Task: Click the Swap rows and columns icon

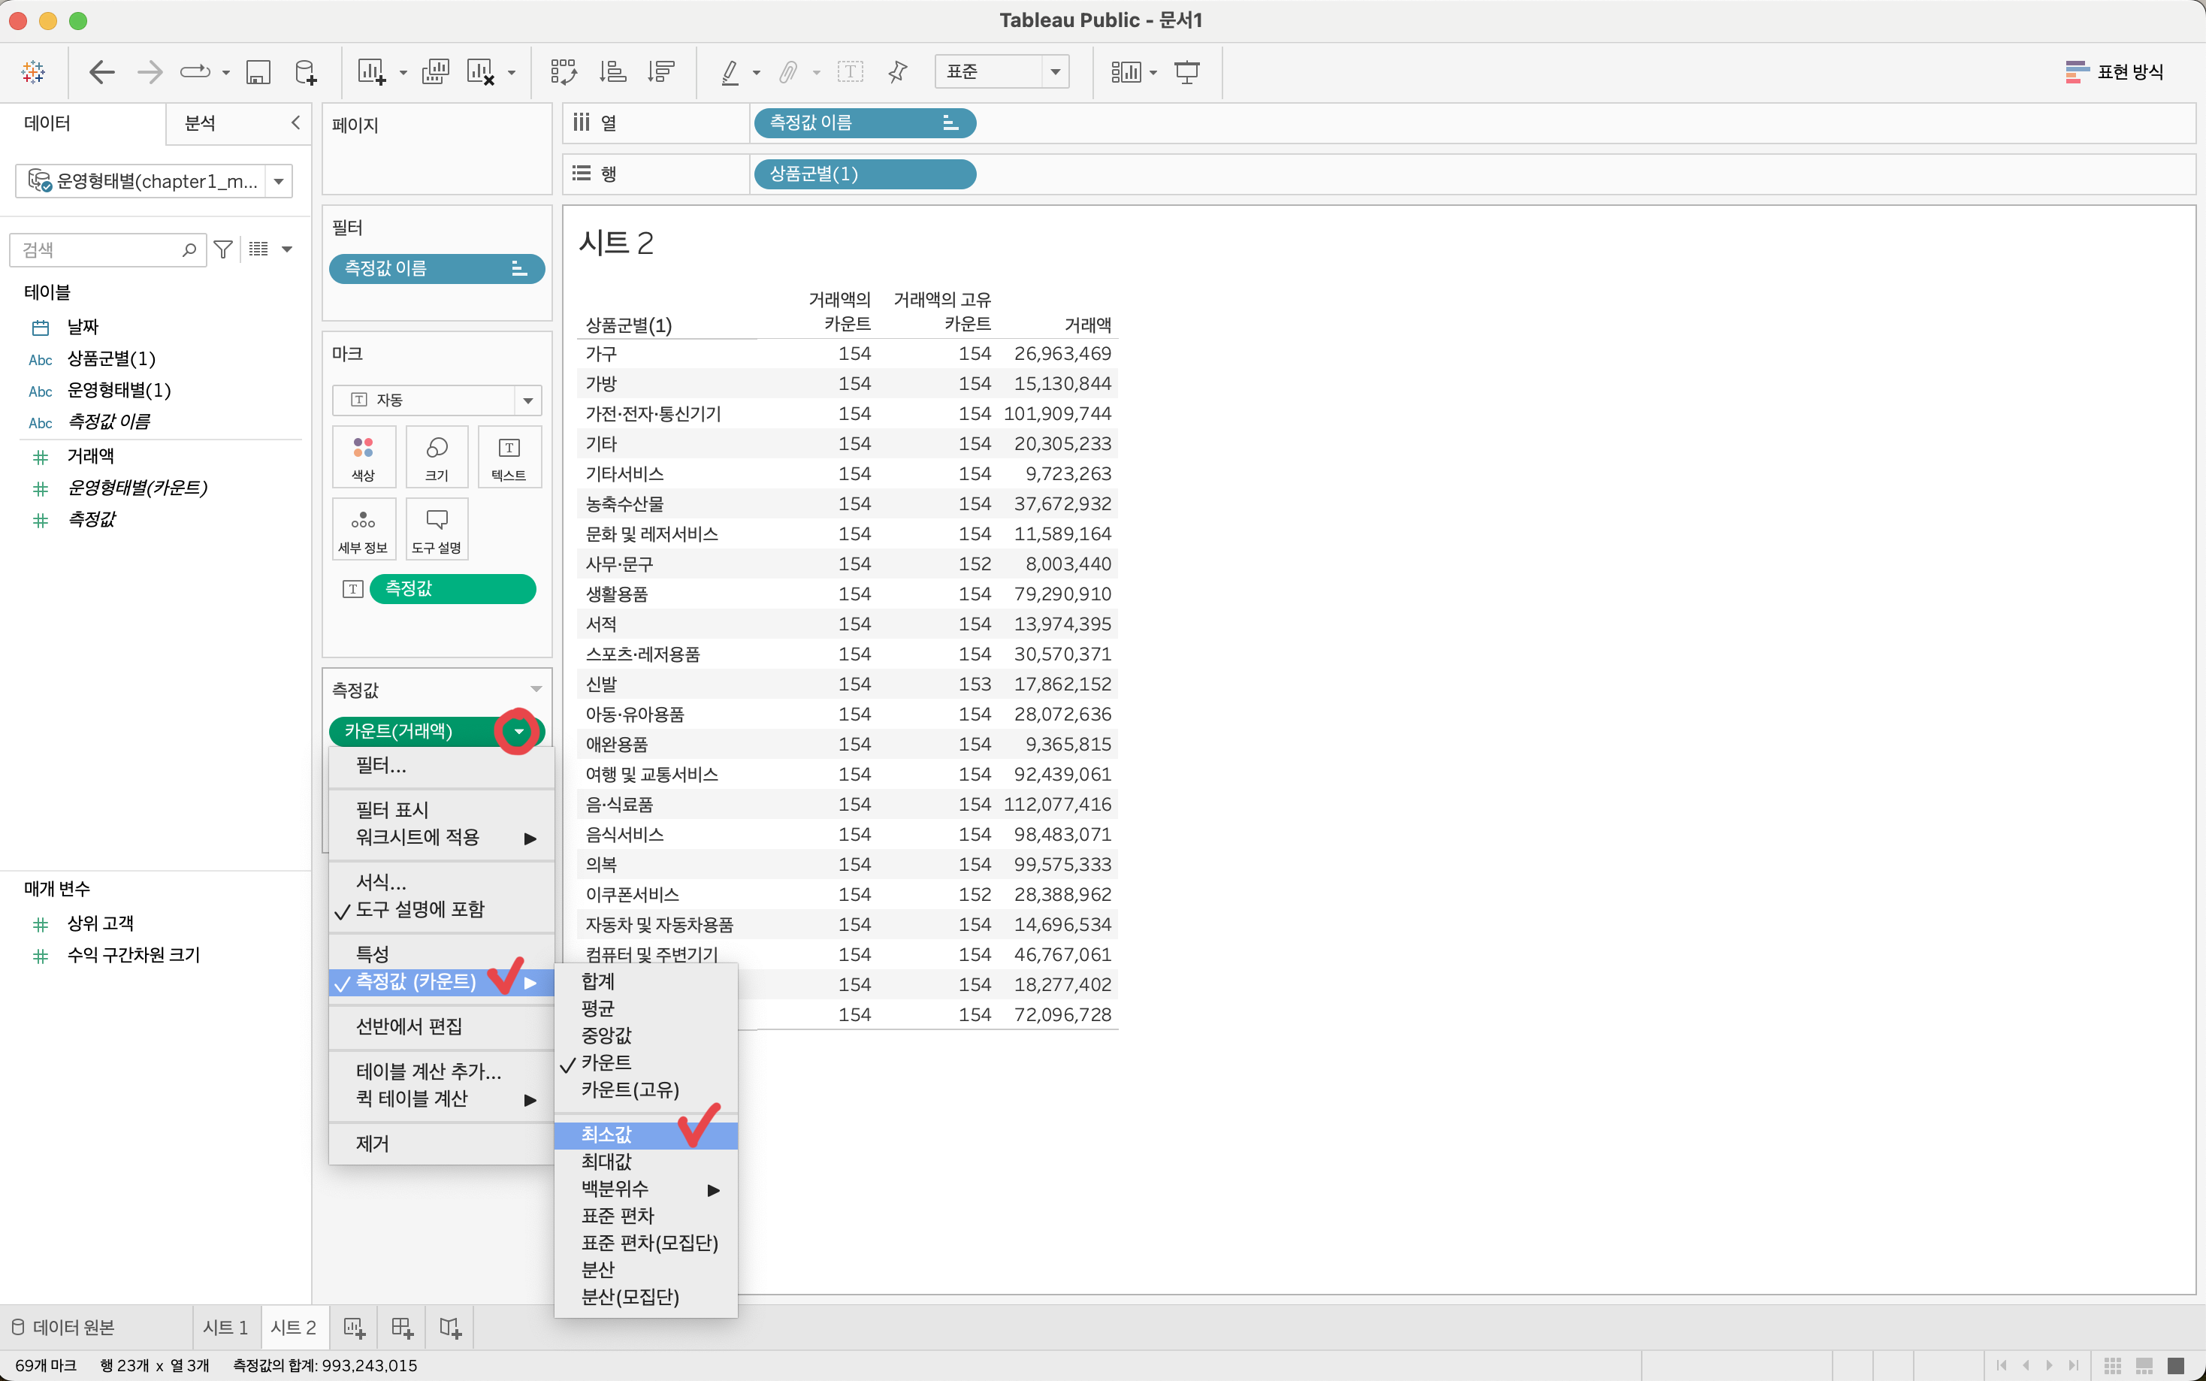Action: point(564,72)
